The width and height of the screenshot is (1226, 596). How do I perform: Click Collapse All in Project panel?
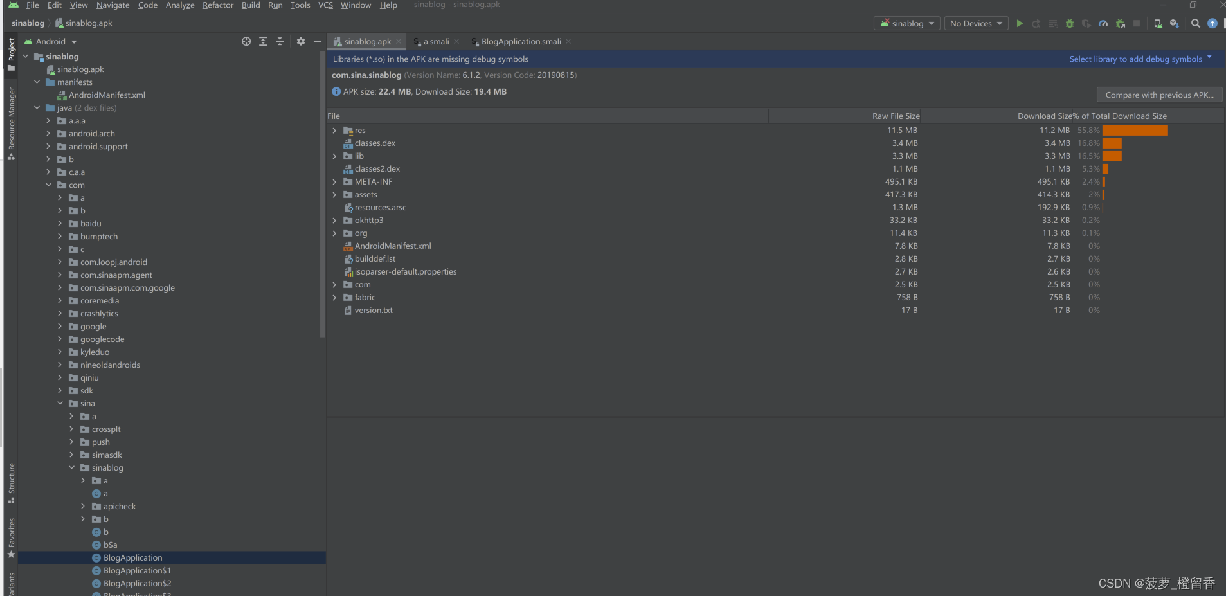(x=280, y=41)
